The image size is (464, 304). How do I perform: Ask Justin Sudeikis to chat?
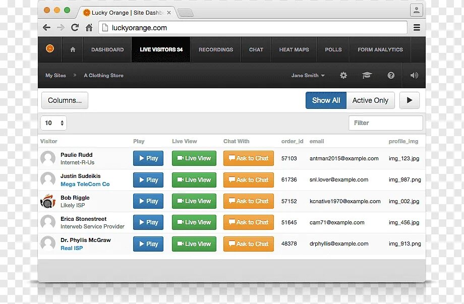click(249, 180)
